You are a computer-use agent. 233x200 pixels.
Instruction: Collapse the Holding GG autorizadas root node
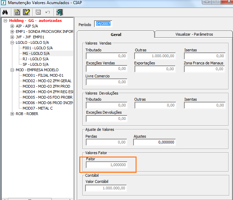click(6, 21)
